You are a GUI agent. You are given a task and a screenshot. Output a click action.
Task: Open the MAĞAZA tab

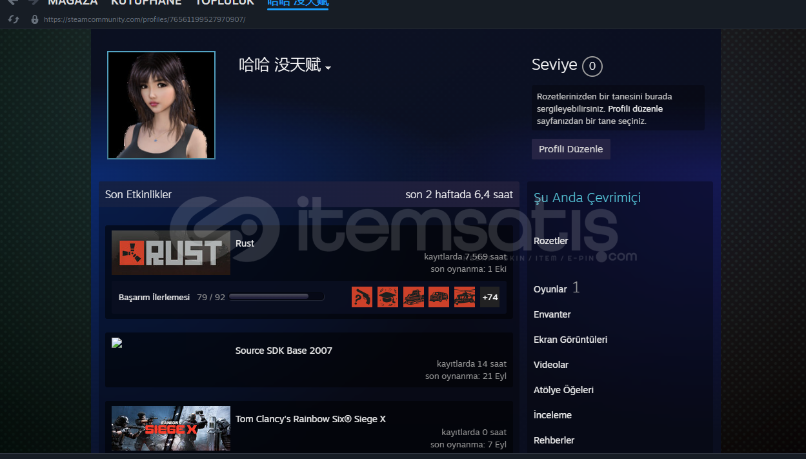(73, 3)
